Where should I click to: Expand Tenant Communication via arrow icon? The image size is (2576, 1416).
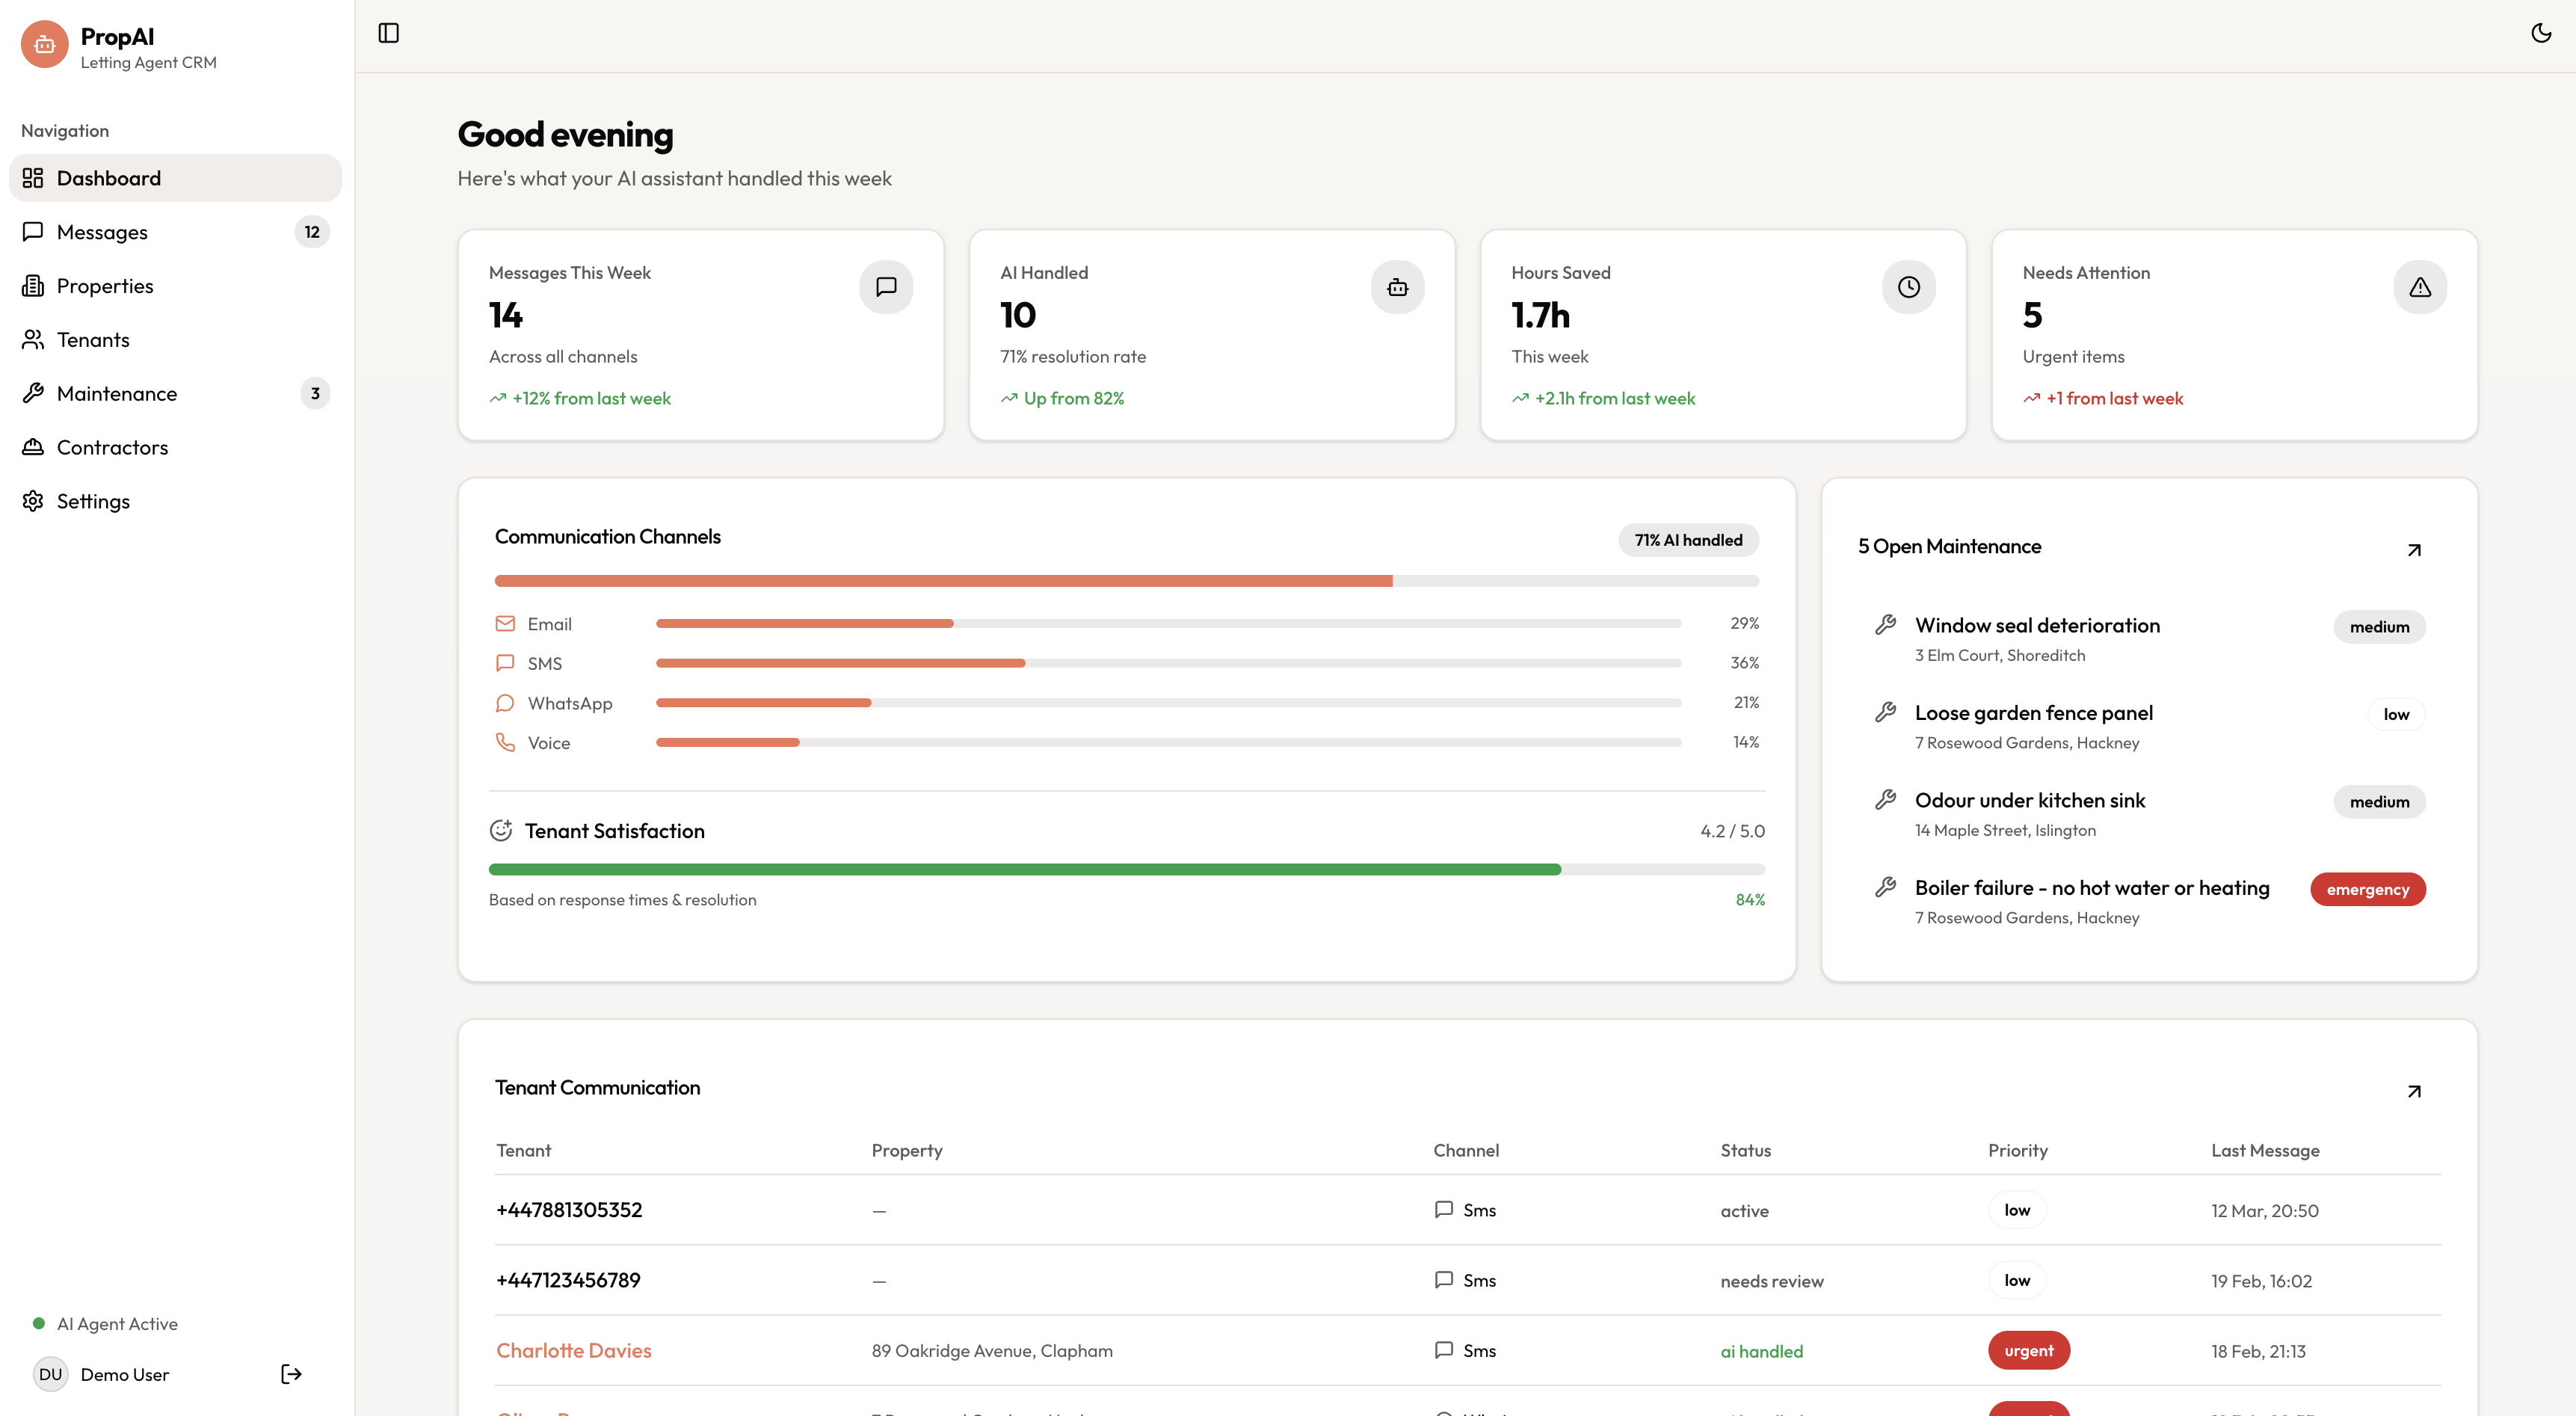(x=2413, y=1091)
